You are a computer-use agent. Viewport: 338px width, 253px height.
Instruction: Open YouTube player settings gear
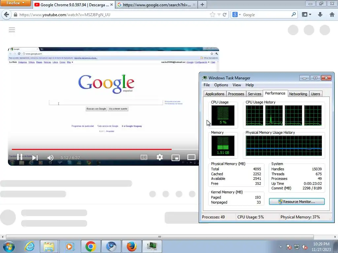[x=160, y=157]
